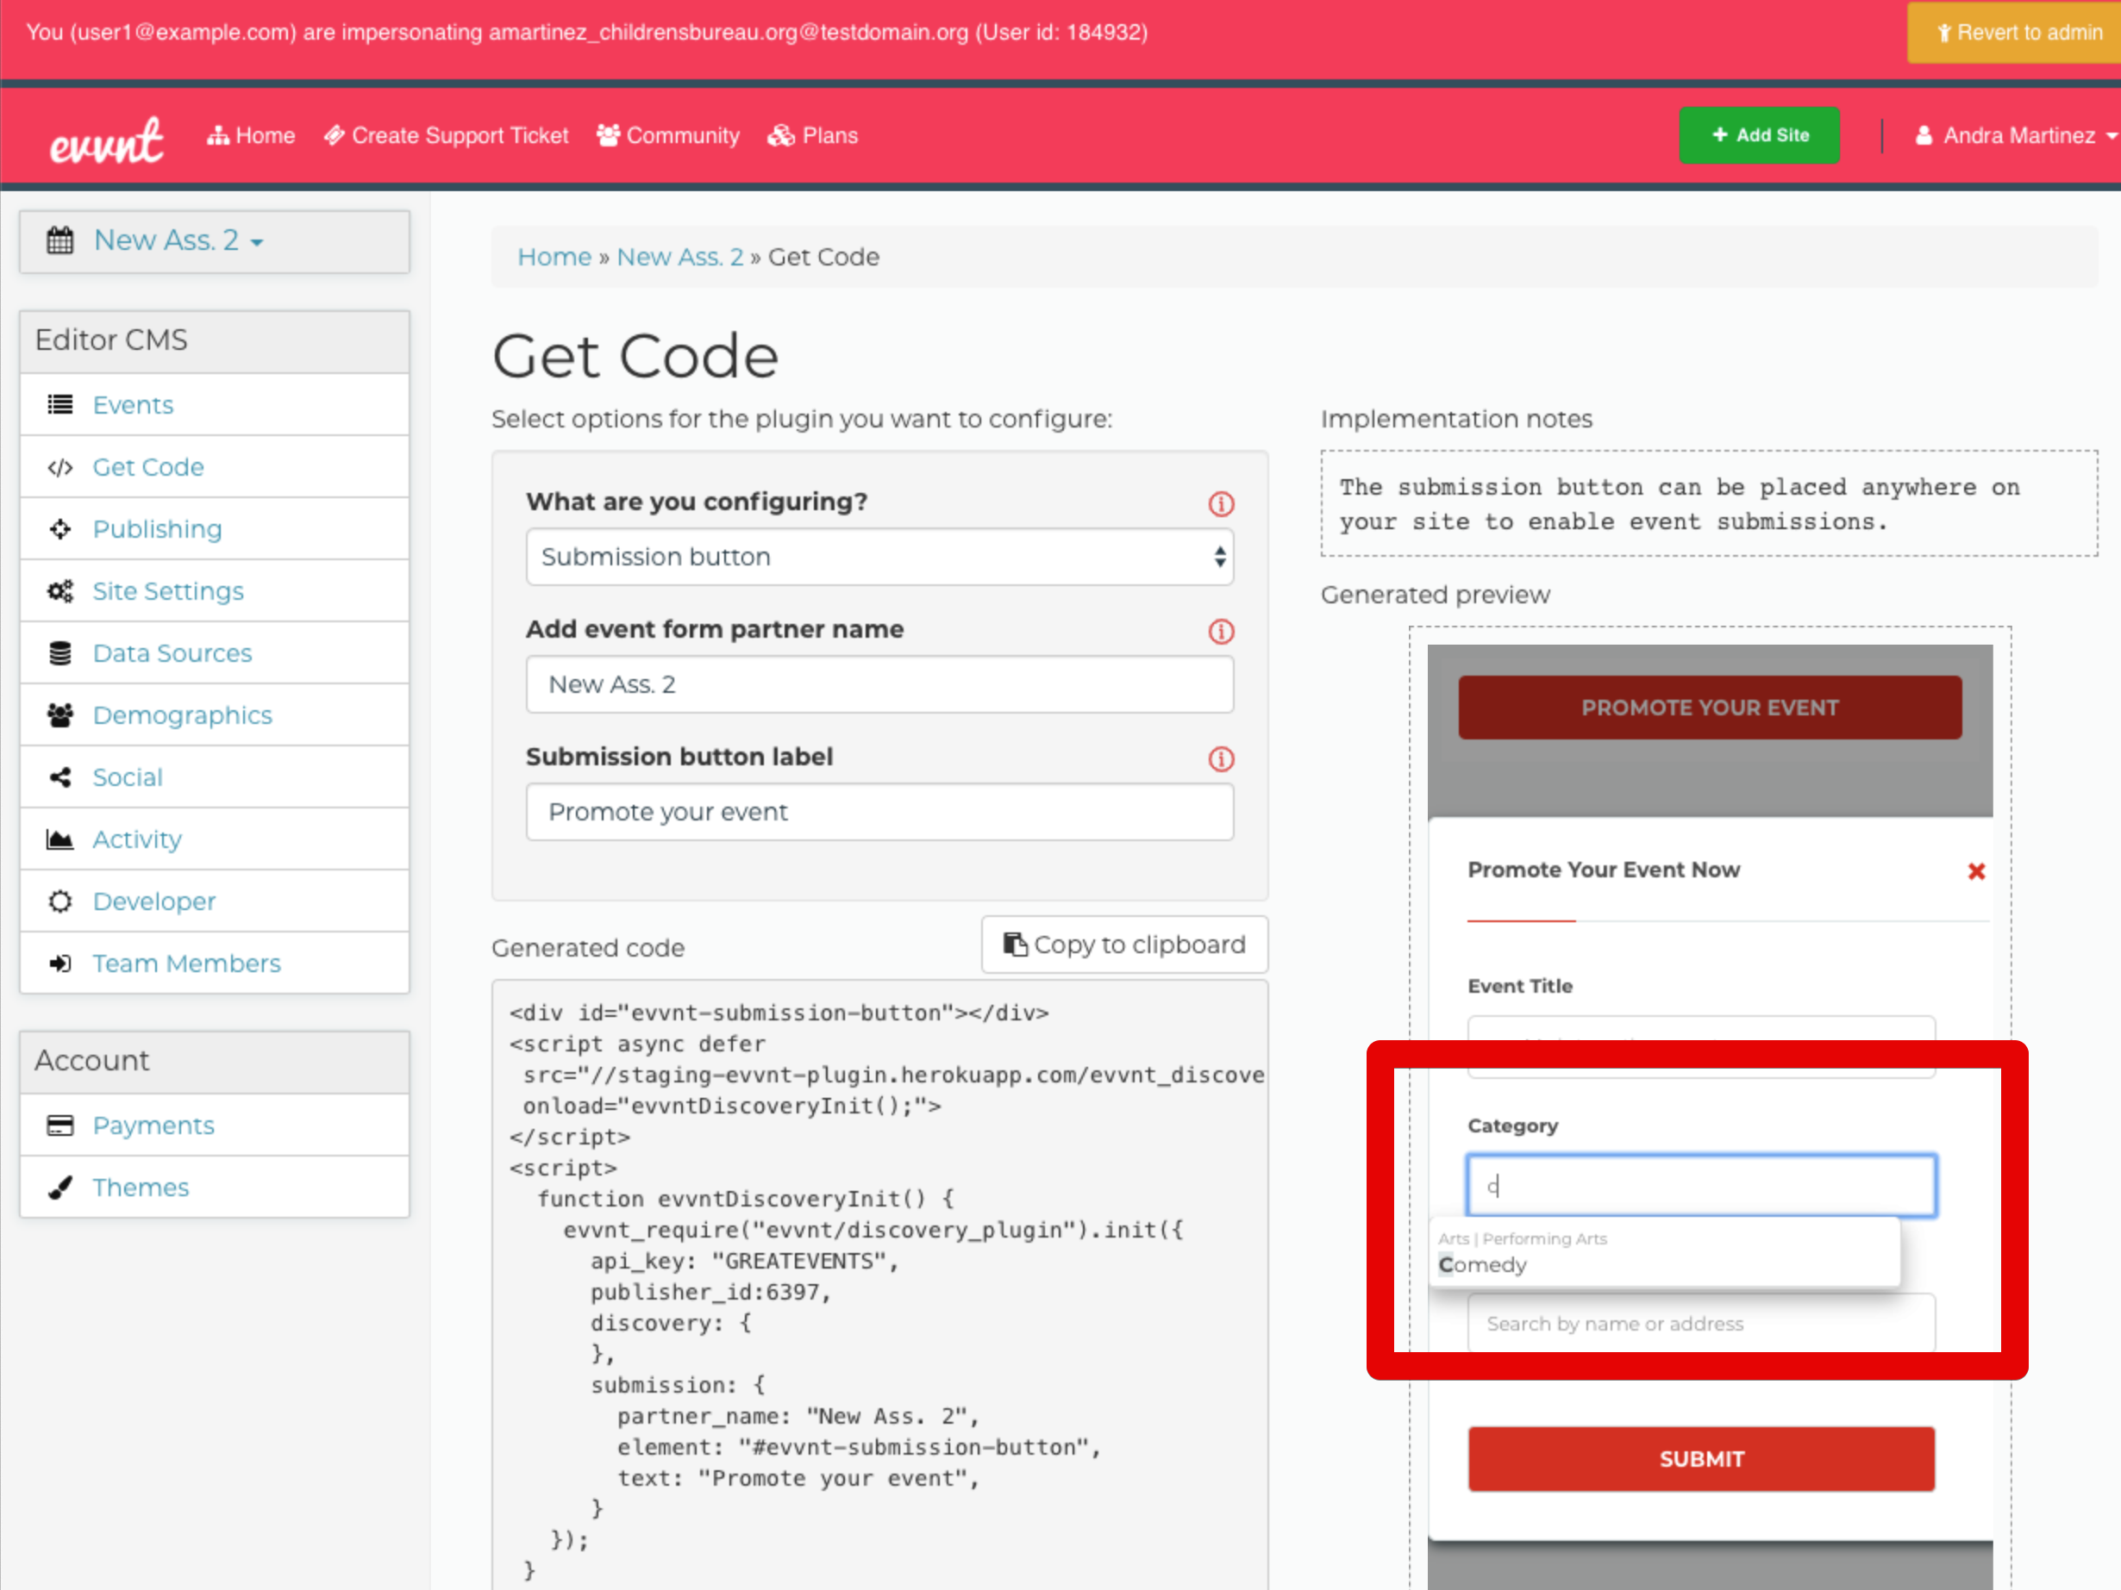Click the Add Site button
The width and height of the screenshot is (2121, 1590).
pos(1760,135)
